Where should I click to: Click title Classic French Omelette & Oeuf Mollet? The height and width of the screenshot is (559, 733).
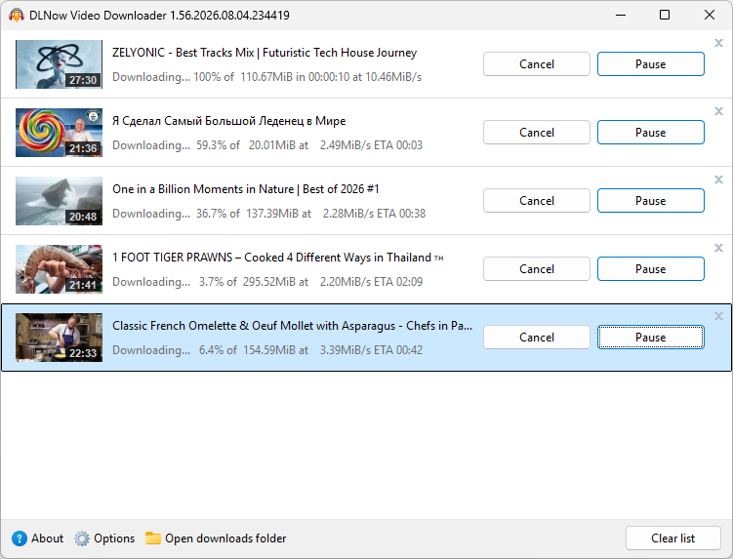pyautogui.click(x=292, y=326)
